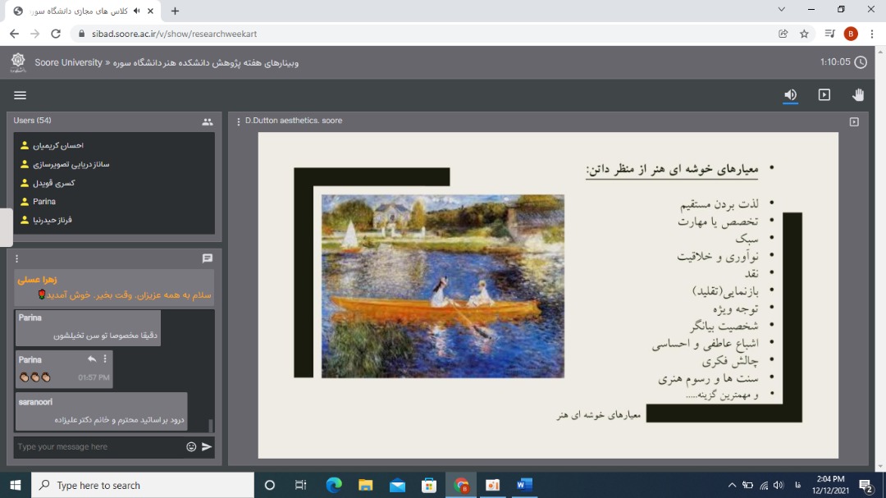Click the pinned message from زهرا عسلی
Image resolution: width=886 pixels, height=498 pixels.
(114, 287)
